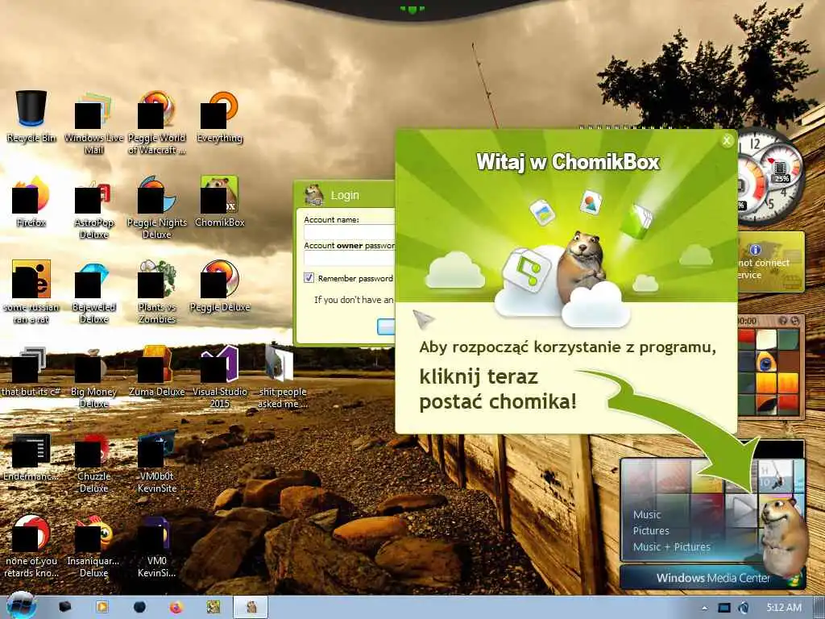The image size is (825, 619).
Task: Click the ChomikBox hamster taskbar button
Action: click(251, 608)
